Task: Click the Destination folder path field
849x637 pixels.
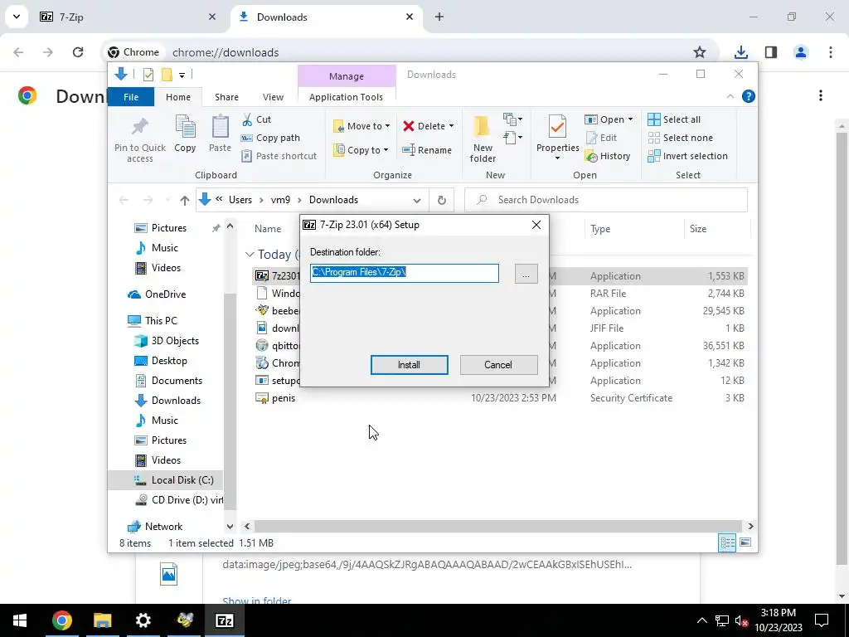Action: tap(405, 273)
